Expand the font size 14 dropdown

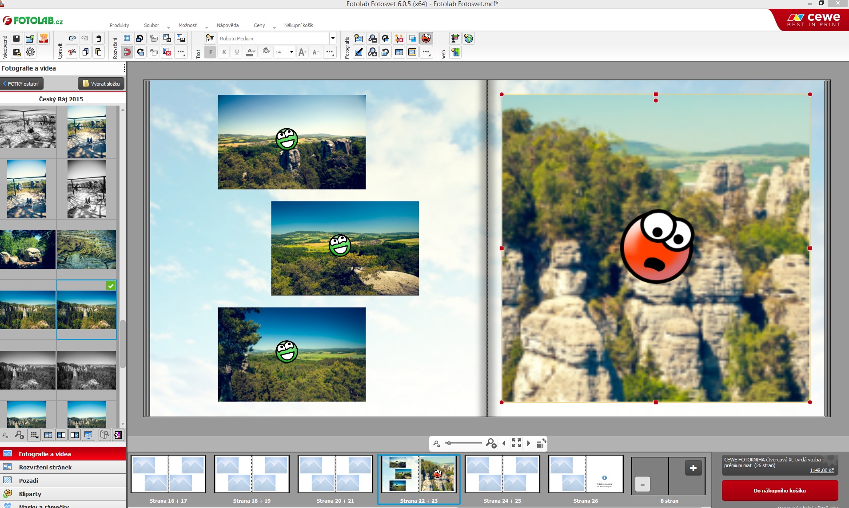pos(291,52)
